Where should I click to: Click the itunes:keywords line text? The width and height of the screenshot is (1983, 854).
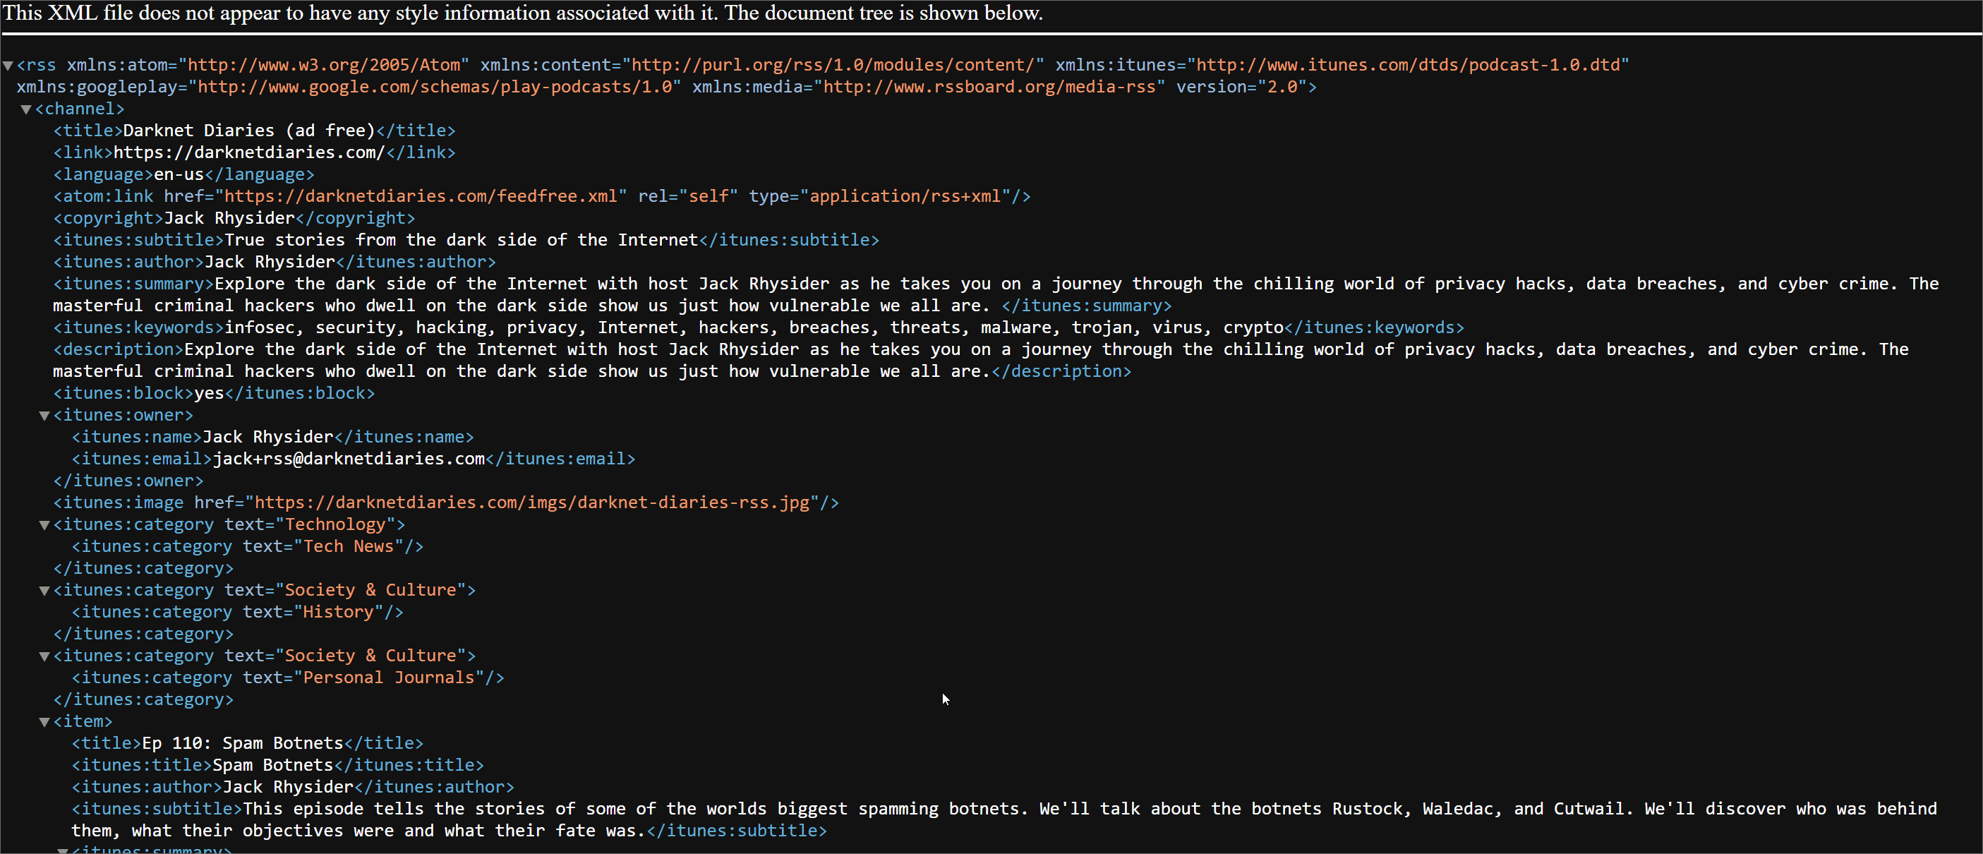click(x=753, y=328)
